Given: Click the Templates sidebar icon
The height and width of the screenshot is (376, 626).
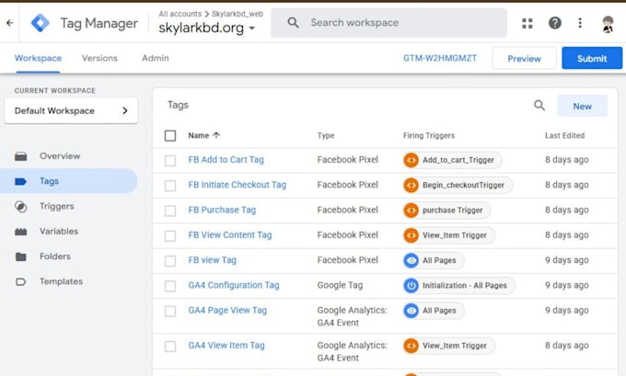Looking at the screenshot, I should (x=21, y=282).
